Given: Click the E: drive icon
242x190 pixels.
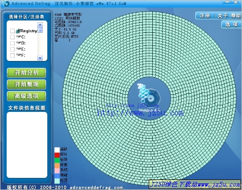Looking at the screenshot, I should [19, 49].
